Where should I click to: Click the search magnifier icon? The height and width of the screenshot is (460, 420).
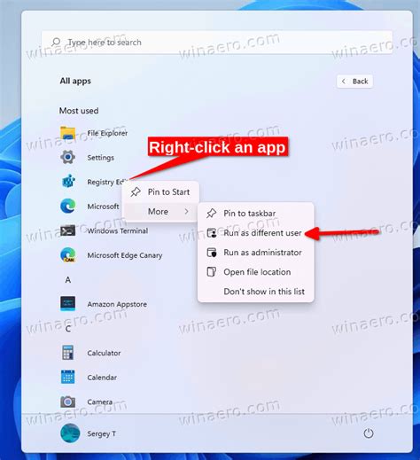pos(56,42)
